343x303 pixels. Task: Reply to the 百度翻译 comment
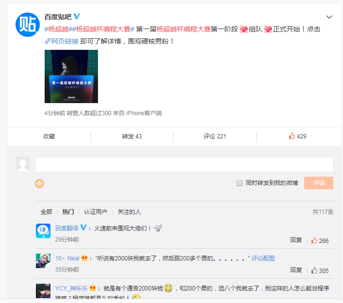296,240
